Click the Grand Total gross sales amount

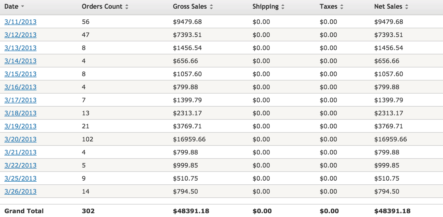tap(191, 211)
